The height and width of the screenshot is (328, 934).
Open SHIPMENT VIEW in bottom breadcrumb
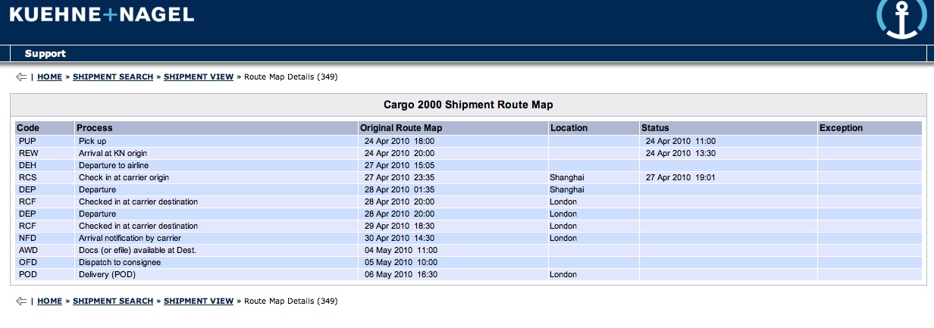point(199,301)
